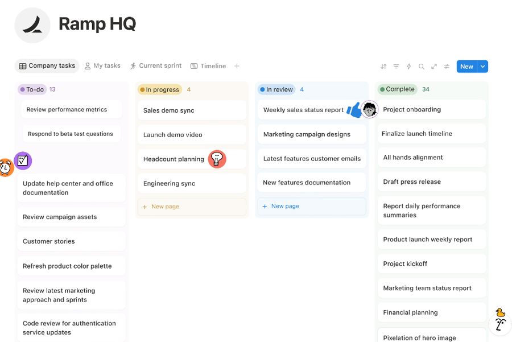
Task: Open the Current sprint tab
Action: [156, 65]
